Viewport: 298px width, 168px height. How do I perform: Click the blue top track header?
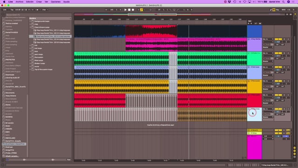click(x=255, y=31)
